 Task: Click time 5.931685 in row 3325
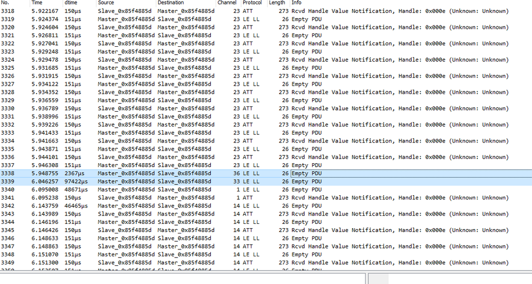click(45, 68)
